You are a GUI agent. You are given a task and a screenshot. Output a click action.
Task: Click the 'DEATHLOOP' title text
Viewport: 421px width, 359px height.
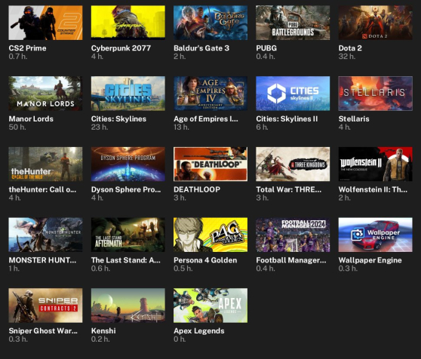[197, 189]
